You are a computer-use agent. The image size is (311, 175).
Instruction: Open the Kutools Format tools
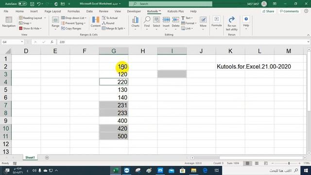(189, 23)
